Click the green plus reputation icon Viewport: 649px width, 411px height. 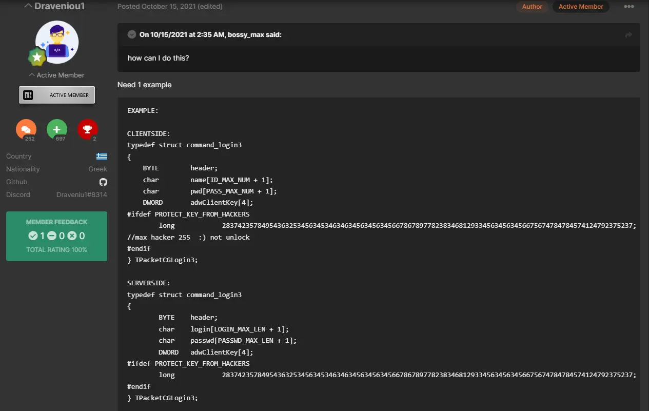(x=57, y=129)
